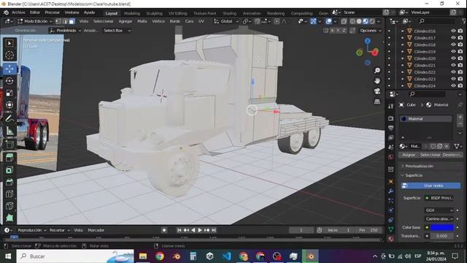
Task: Open the Material properties tab icon
Action: 391,239
